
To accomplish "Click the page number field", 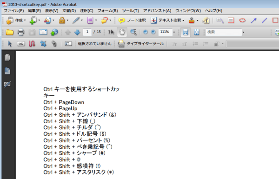I will point(87,32).
